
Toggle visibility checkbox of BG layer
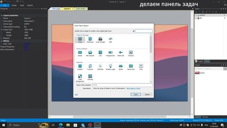196,18
